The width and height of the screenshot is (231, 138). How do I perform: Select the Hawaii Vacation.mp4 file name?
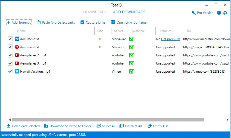(x=35, y=72)
